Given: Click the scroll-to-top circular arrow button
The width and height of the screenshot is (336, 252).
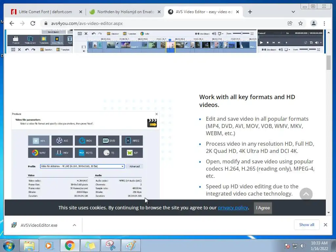Looking at the screenshot, I should tap(306, 194).
